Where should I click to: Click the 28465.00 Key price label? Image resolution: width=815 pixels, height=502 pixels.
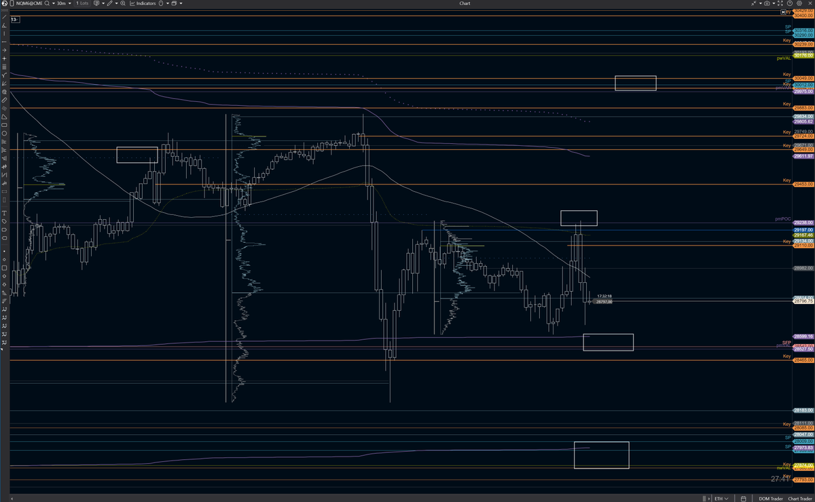tap(803, 360)
